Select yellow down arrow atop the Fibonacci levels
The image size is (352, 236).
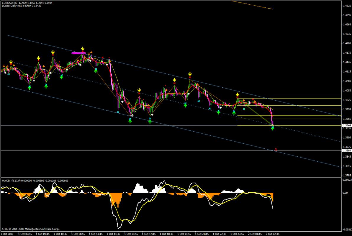click(237, 94)
